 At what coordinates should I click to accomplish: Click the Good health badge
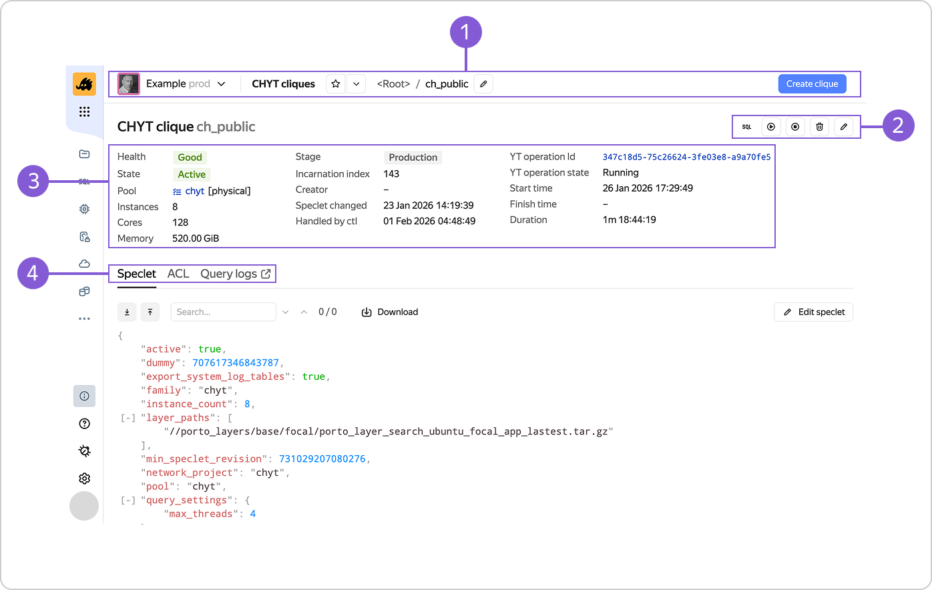[x=190, y=158]
